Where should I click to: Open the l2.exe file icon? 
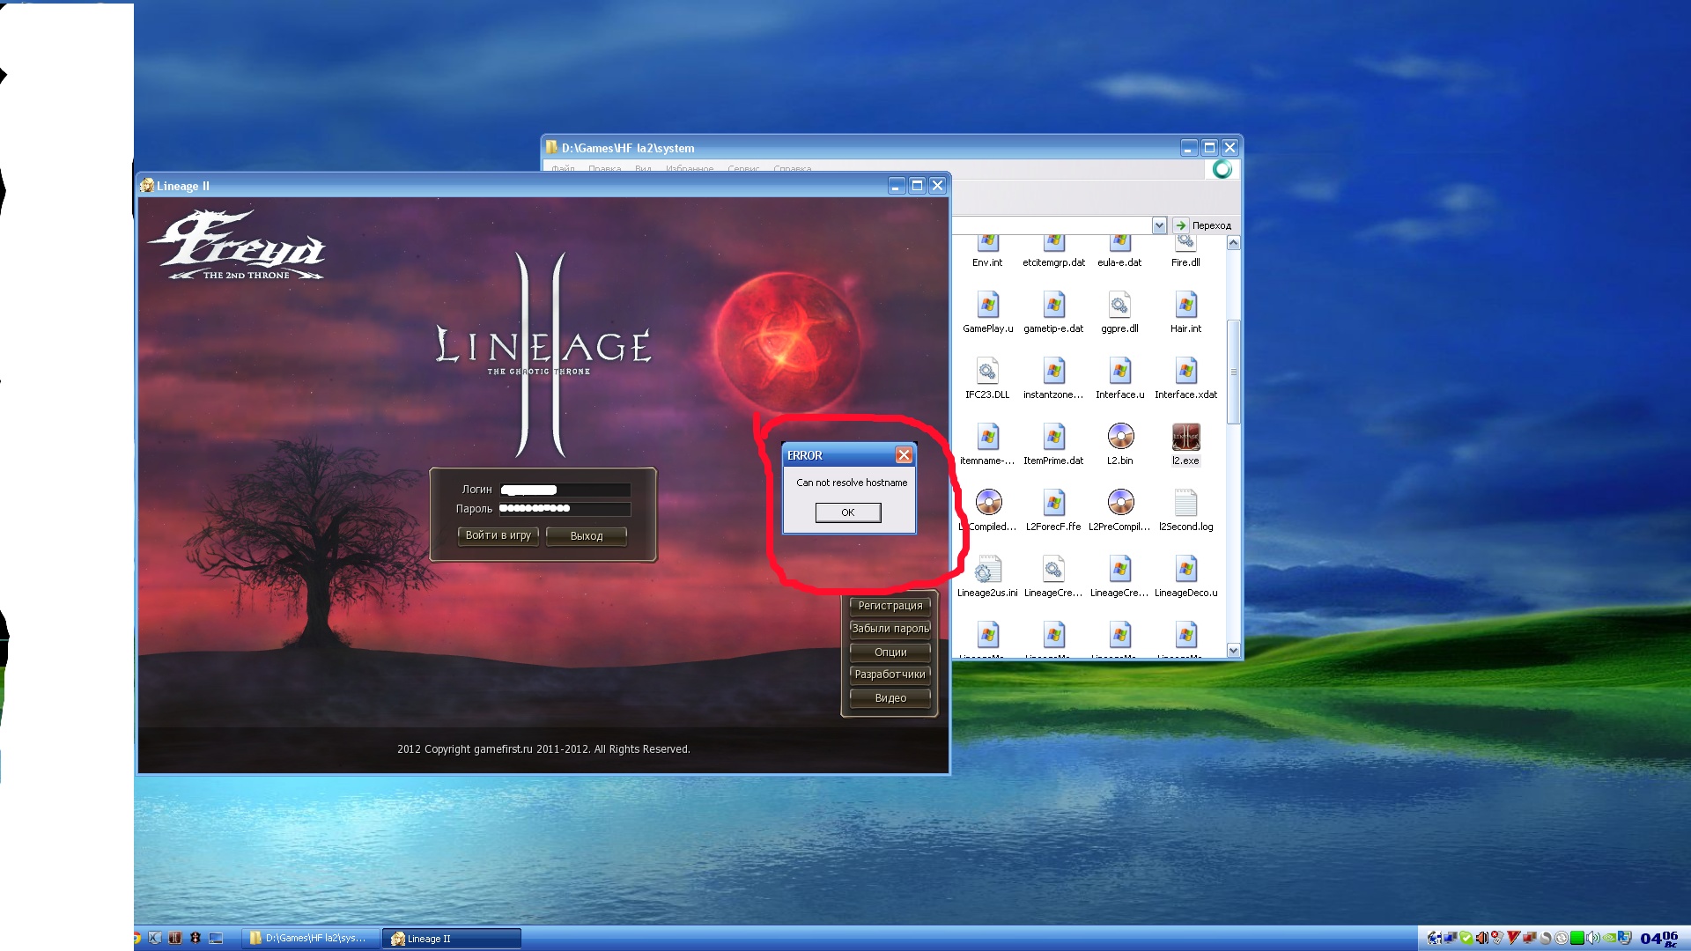(1185, 438)
